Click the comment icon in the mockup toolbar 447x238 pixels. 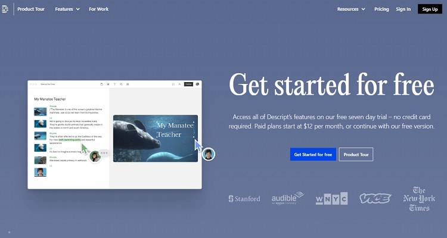tap(173, 84)
